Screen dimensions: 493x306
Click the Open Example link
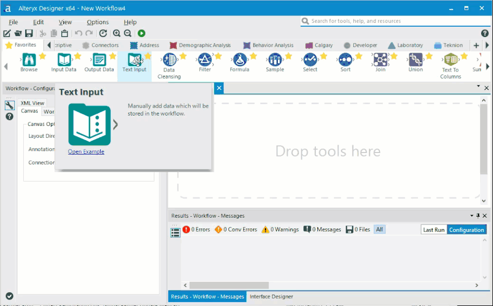(86, 152)
